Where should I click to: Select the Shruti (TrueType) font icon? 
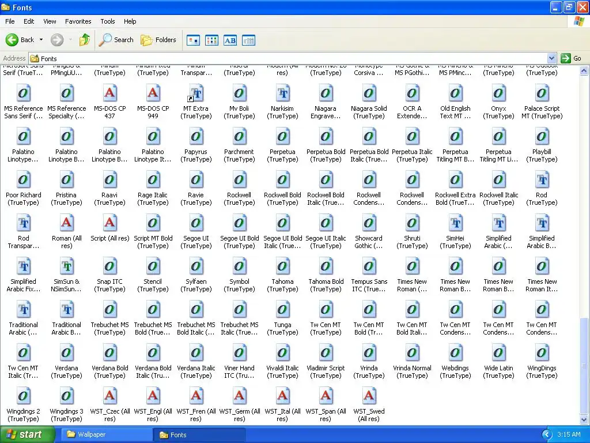(412, 223)
